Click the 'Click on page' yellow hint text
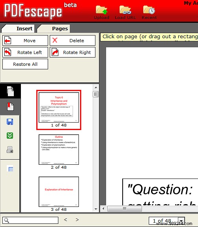 point(150,37)
